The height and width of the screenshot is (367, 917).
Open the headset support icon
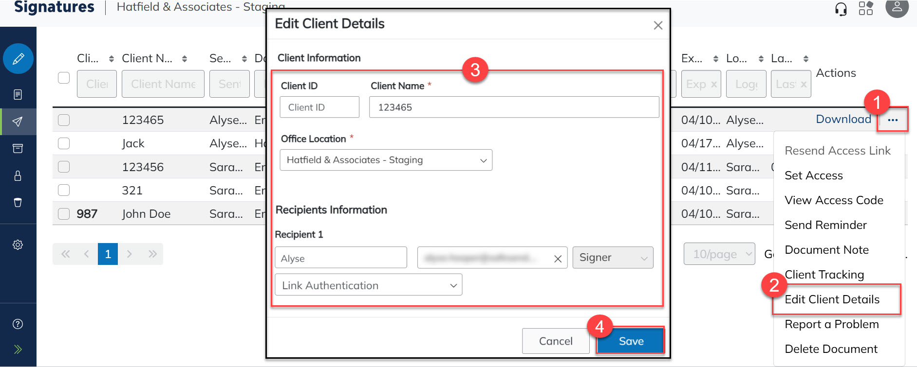(x=841, y=9)
